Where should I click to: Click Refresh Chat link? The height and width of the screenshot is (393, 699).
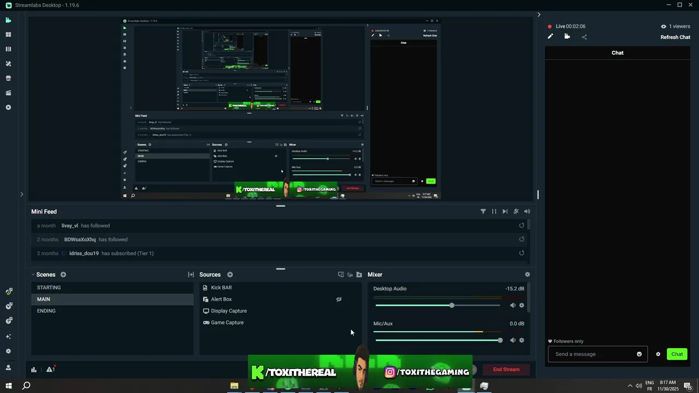coord(675,37)
